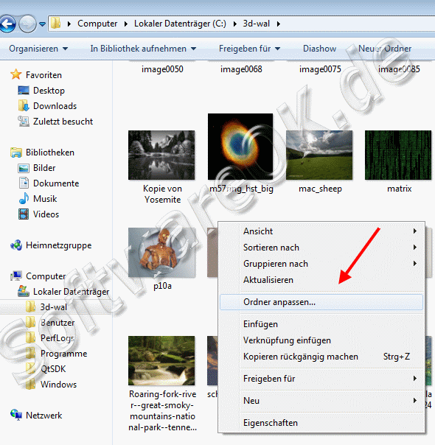Select the m57ring_hst_big nebula thumbnail

point(240,147)
